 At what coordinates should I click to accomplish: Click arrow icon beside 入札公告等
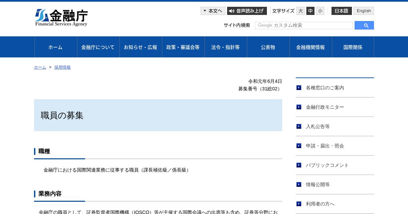299,126
